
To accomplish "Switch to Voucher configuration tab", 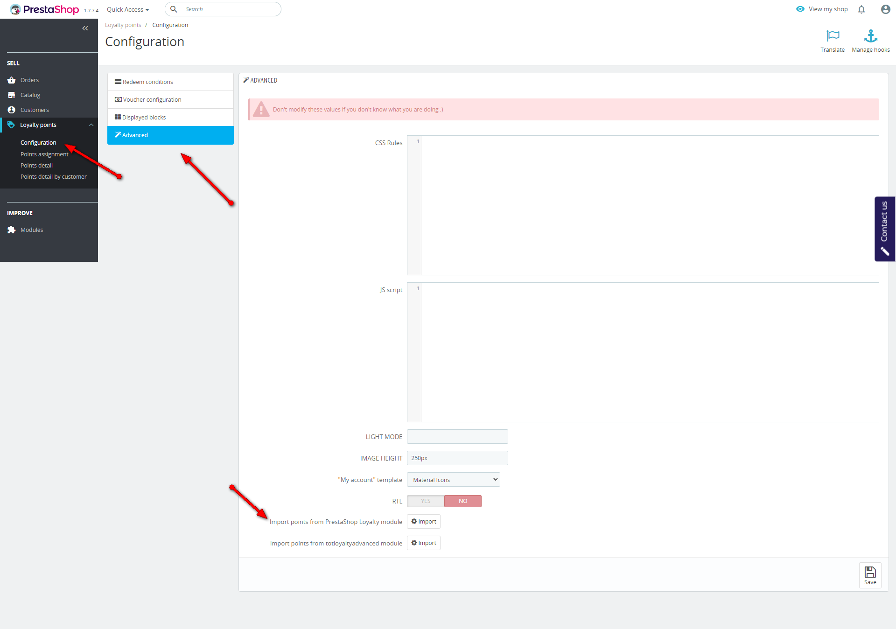I will pos(152,100).
